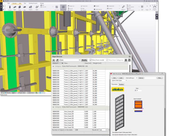The width and height of the screenshot is (182, 136).
Task: Click the pin icon in Object Browser
Action: coord(57,60)
